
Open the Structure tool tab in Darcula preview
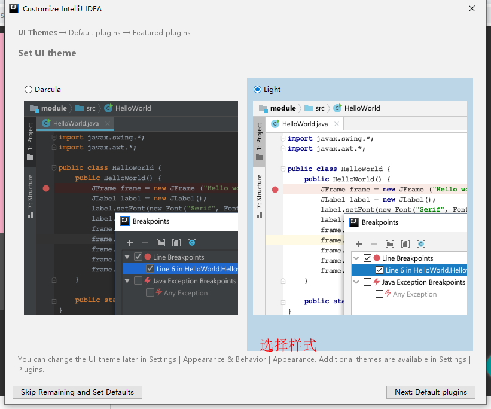pyautogui.click(x=30, y=196)
